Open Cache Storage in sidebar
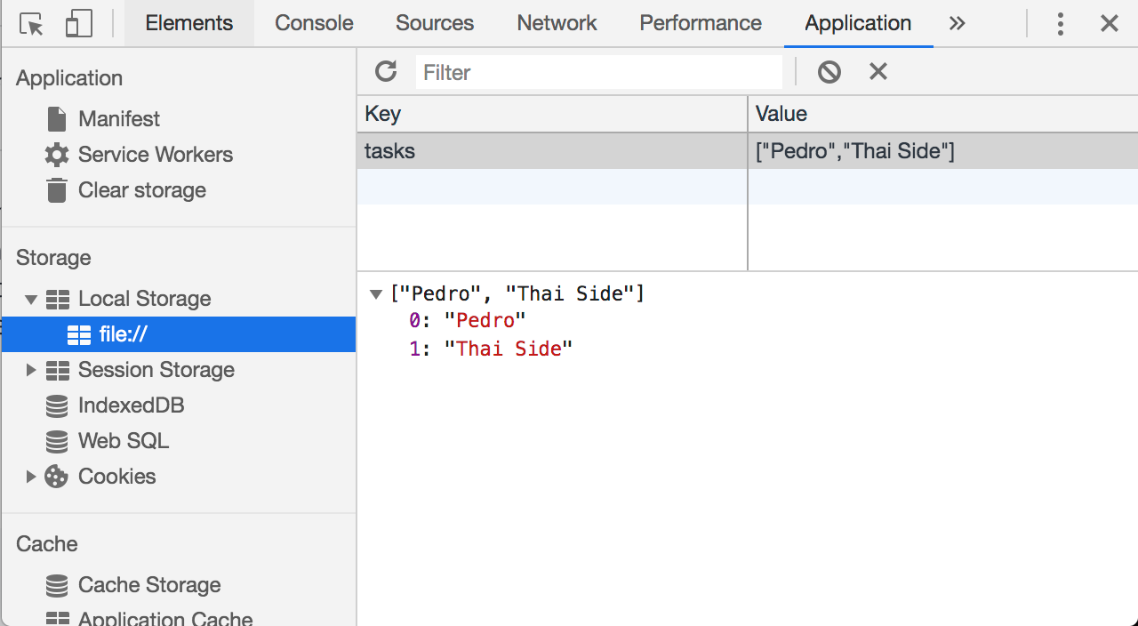The height and width of the screenshot is (626, 1138). (x=149, y=585)
